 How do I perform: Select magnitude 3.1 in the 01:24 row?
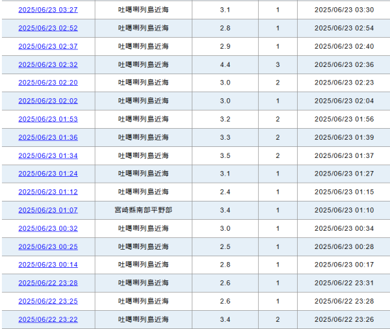click(225, 174)
